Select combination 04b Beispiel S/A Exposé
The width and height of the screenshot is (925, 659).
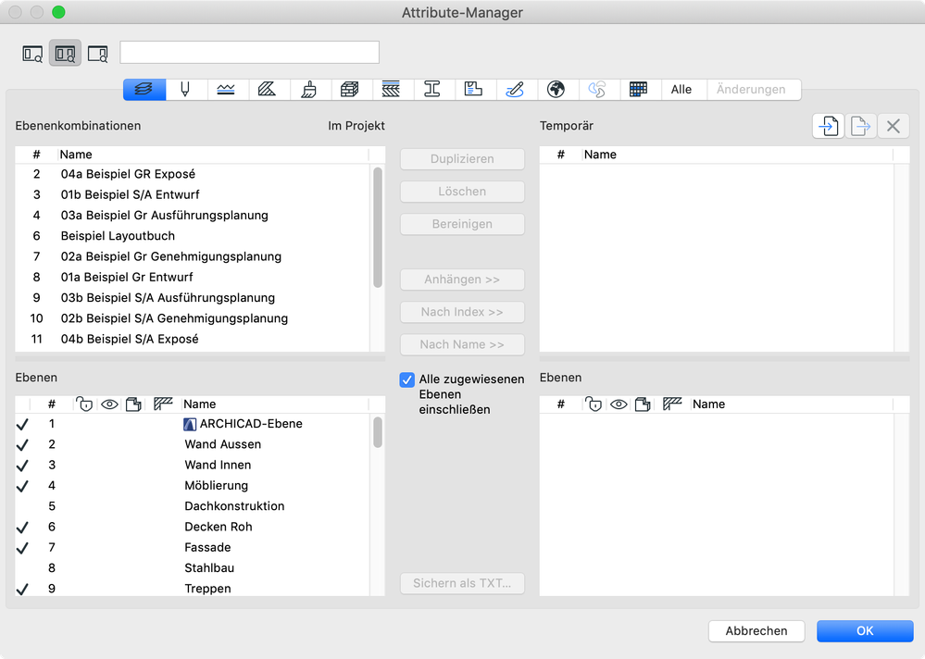tap(193, 339)
